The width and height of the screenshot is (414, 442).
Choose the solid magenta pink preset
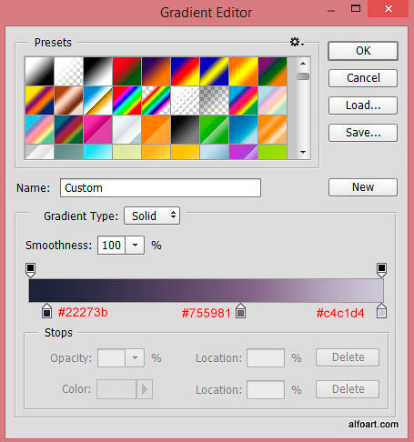point(97,129)
